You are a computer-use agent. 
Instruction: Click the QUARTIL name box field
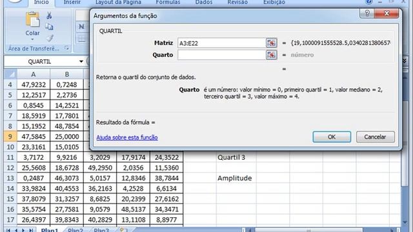41,62
